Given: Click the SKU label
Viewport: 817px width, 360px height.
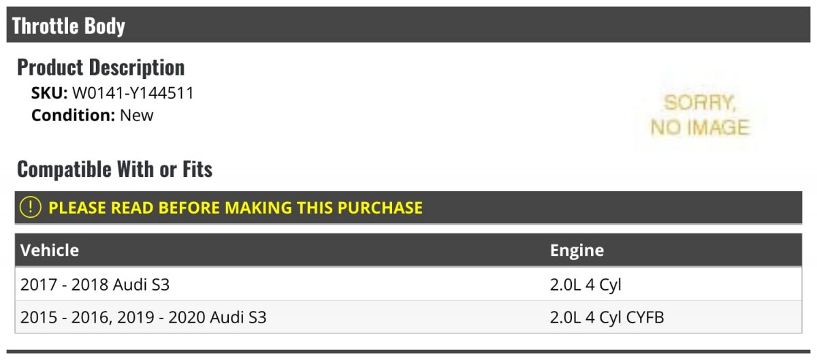Looking at the screenshot, I should (x=50, y=93).
